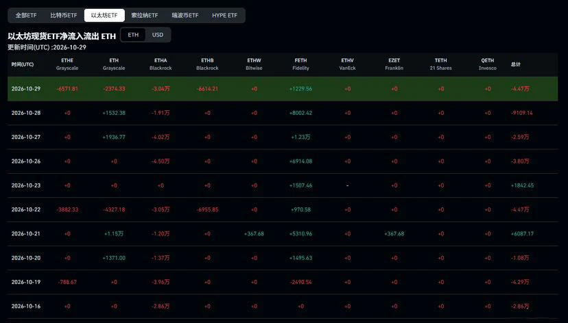Click the 总计 column header
Screen dimensions: 568x323
pyautogui.click(x=515, y=64)
